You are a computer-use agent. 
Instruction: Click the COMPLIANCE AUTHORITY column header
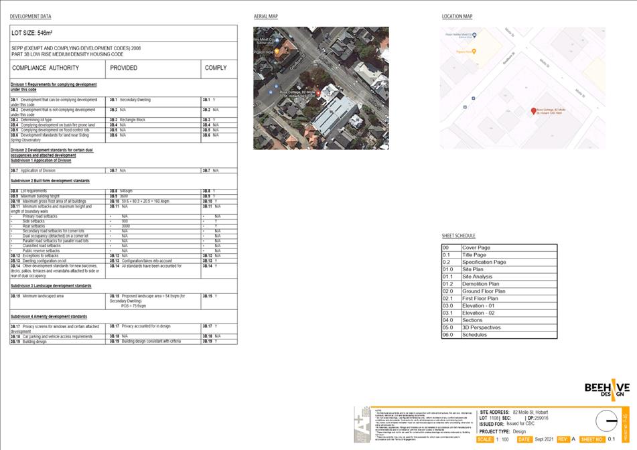[x=46, y=68]
